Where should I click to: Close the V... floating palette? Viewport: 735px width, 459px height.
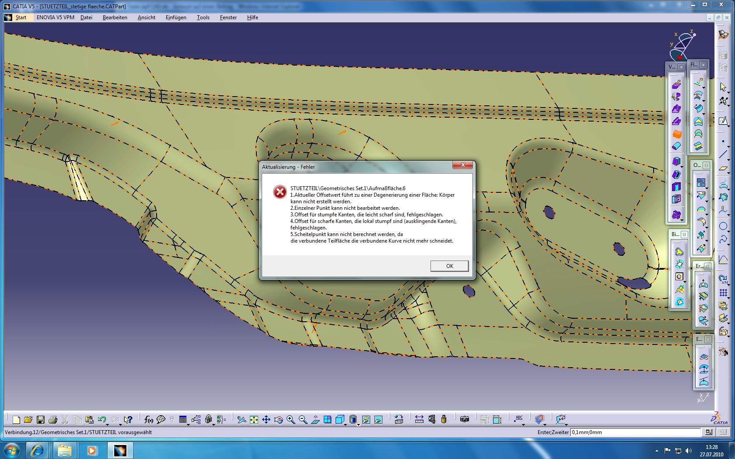(681, 67)
